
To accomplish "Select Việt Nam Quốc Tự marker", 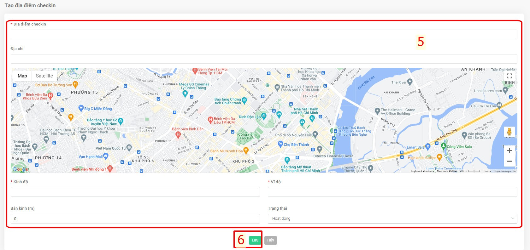I will 129,147.
